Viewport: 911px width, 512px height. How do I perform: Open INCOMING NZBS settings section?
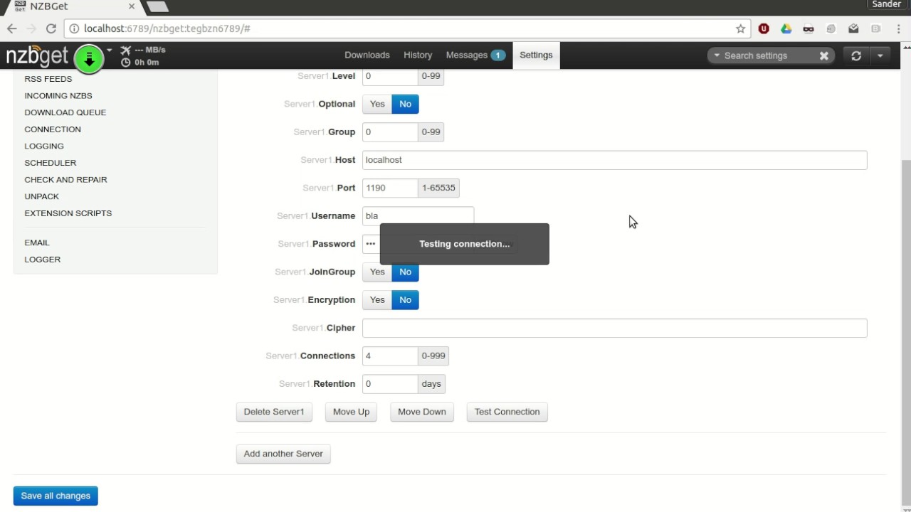pos(58,95)
